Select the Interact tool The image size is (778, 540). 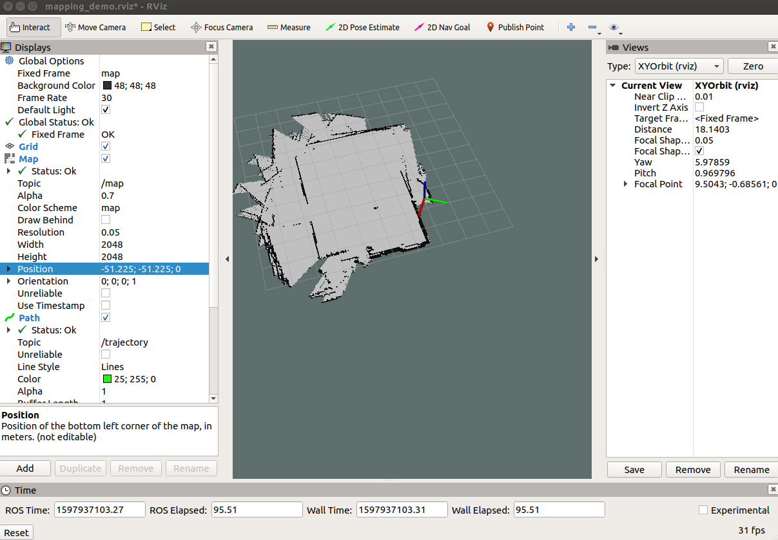[x=33, y=27]
